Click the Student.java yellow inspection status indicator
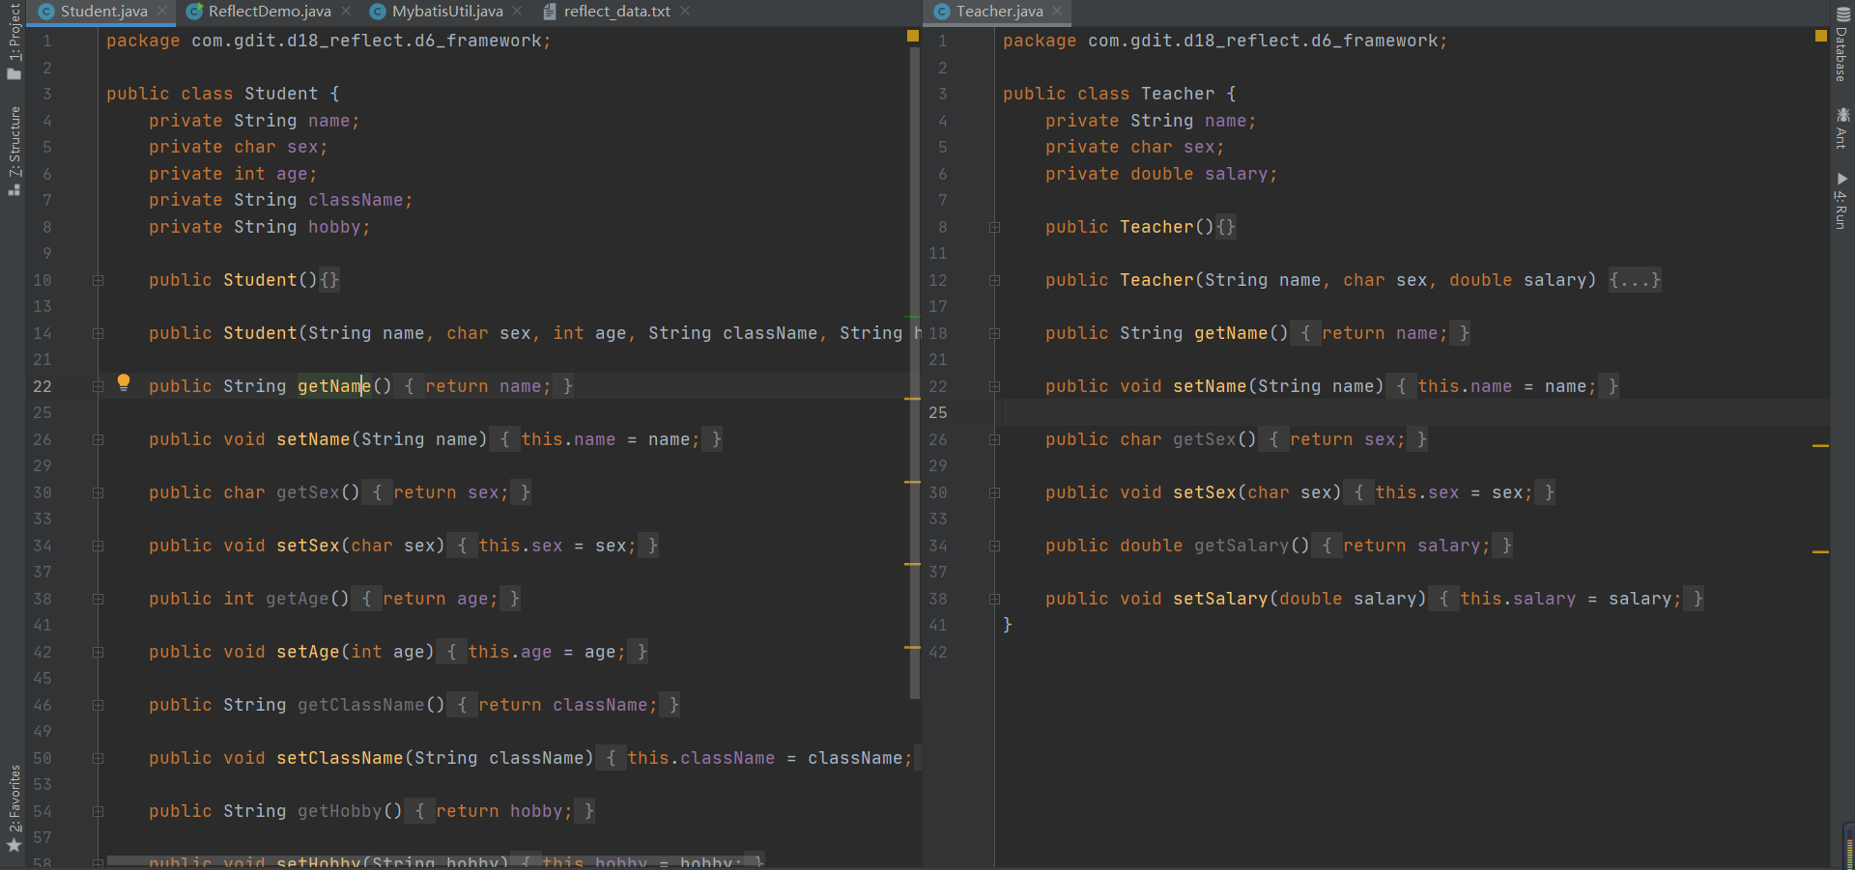This screenshot has width=1855, height=870. pyautogui.click(x=913, y=36)
